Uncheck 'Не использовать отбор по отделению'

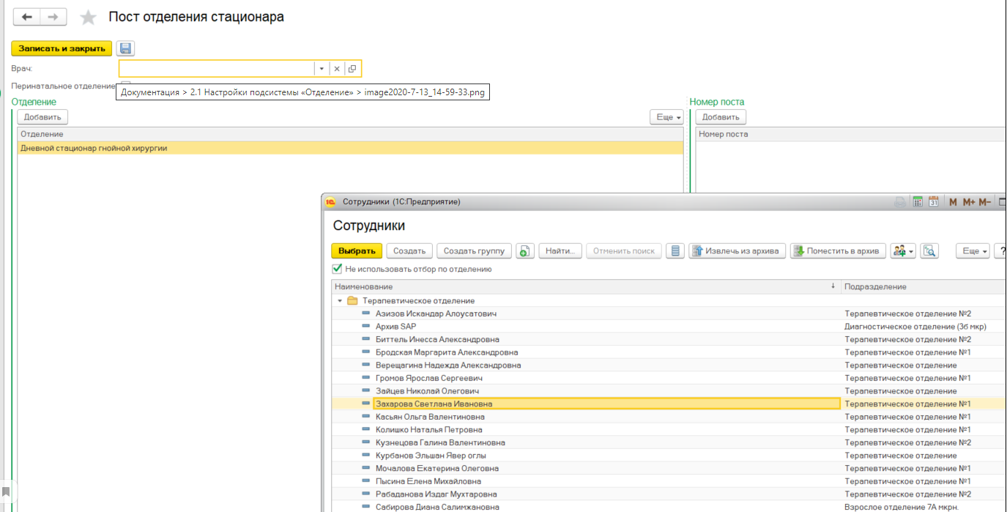pos(338,269)
